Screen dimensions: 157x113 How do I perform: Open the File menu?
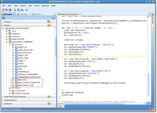(4, 6)
